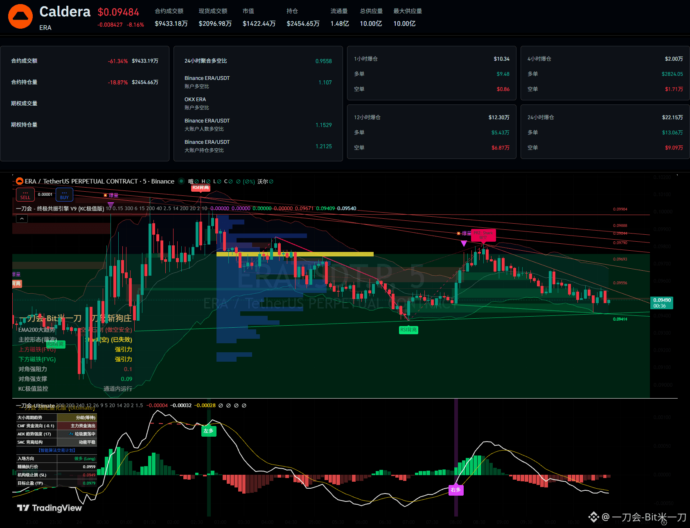
Task: Click the 流通量 value 1.48亿
Action: (340, 24)
